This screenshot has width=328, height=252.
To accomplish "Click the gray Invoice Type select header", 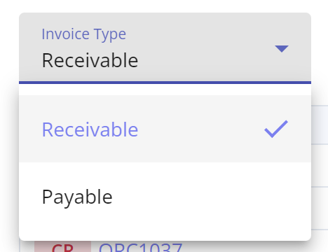I will (x=165, y=48).
